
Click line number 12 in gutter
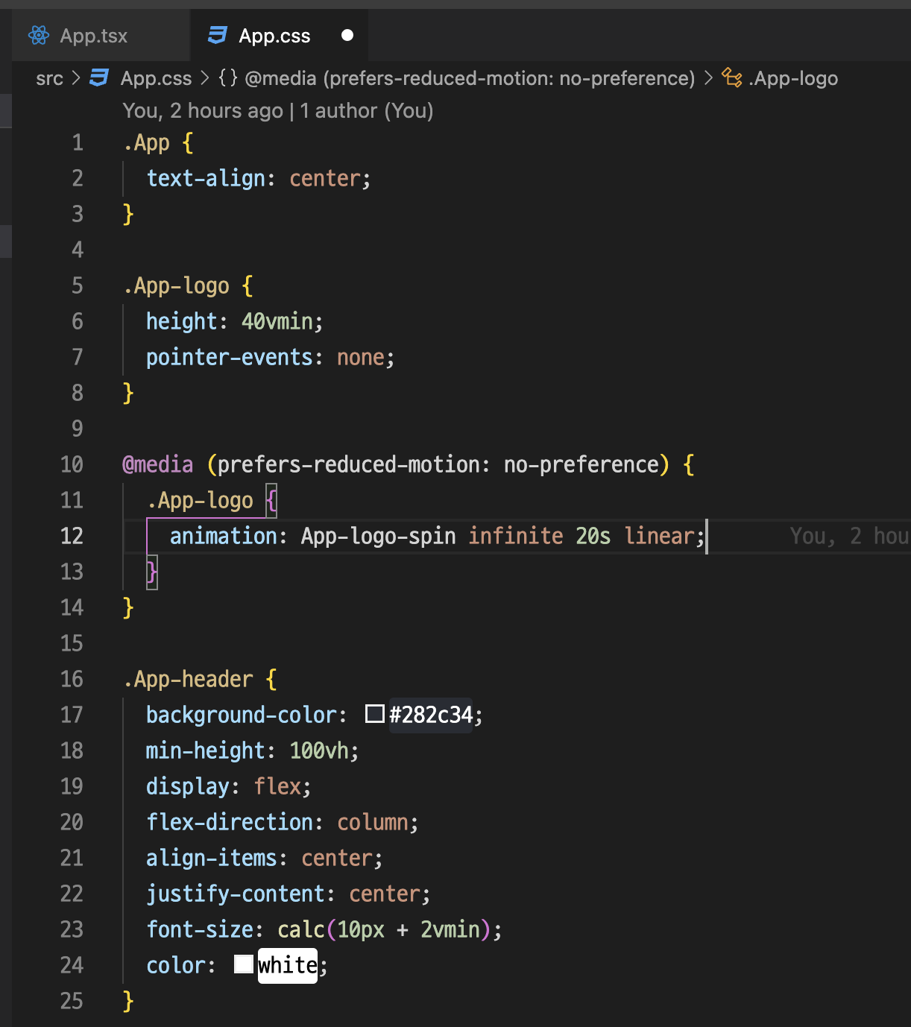72,536
